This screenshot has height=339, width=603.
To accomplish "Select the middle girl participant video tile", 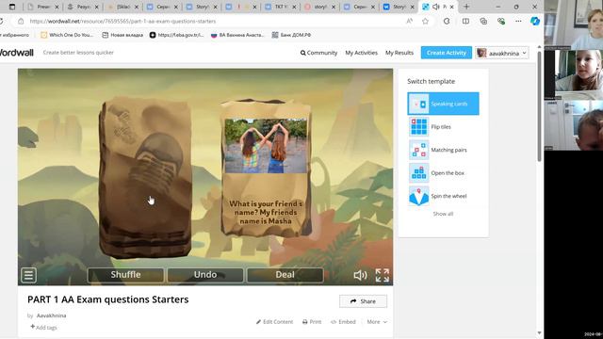I will 574,75.
